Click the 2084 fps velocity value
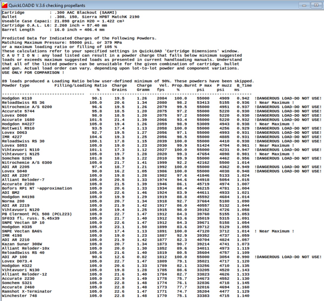The image size is (324, 301). [162, 98]
